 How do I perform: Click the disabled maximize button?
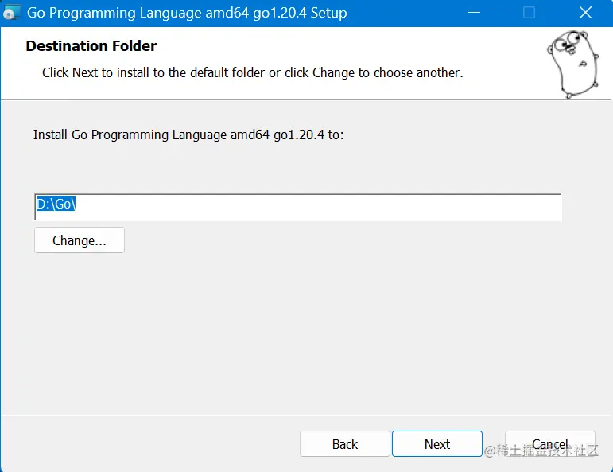(x=529, y=13)
